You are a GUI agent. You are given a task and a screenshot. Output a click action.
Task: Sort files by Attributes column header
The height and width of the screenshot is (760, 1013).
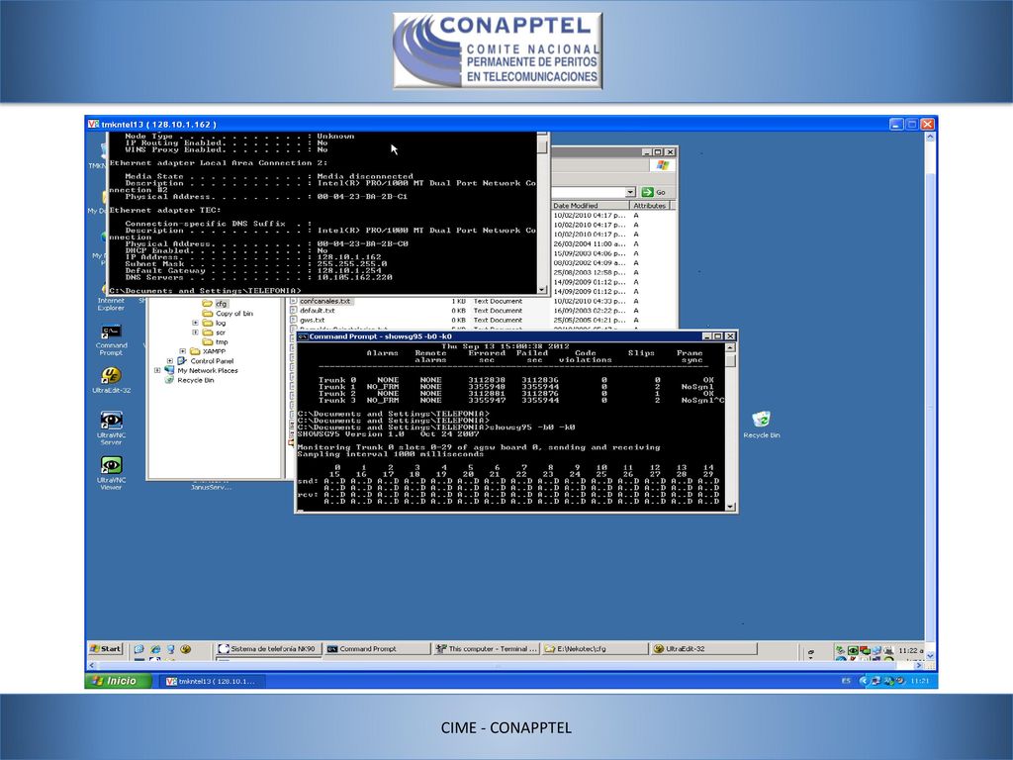(x=649, y=206)
